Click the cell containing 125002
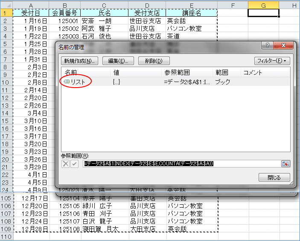 point(65,28)
